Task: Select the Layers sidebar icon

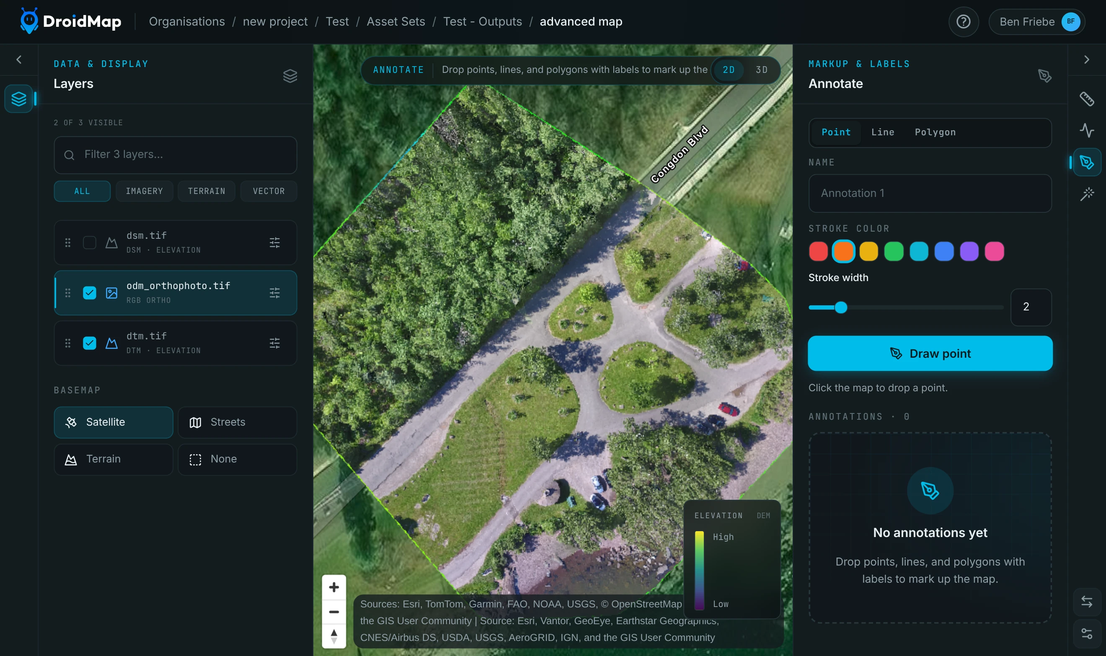Action: 18,98
